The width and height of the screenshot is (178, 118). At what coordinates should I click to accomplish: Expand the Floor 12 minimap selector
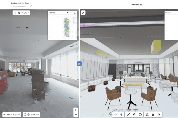coord(67,13)
